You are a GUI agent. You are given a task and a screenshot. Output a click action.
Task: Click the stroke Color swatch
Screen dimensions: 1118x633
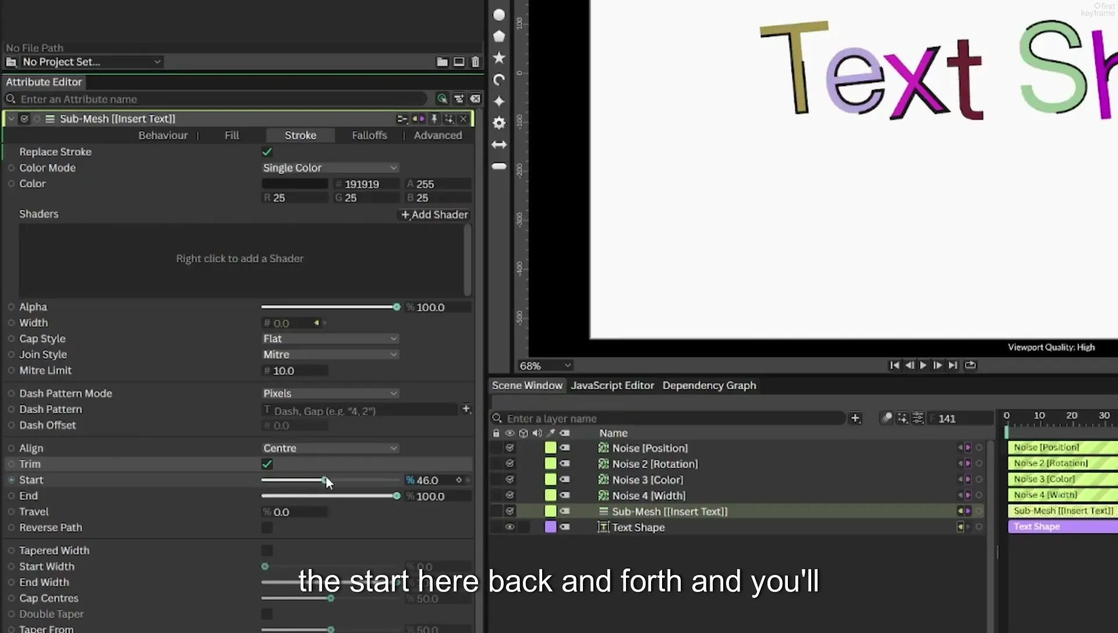pos(295,184)
